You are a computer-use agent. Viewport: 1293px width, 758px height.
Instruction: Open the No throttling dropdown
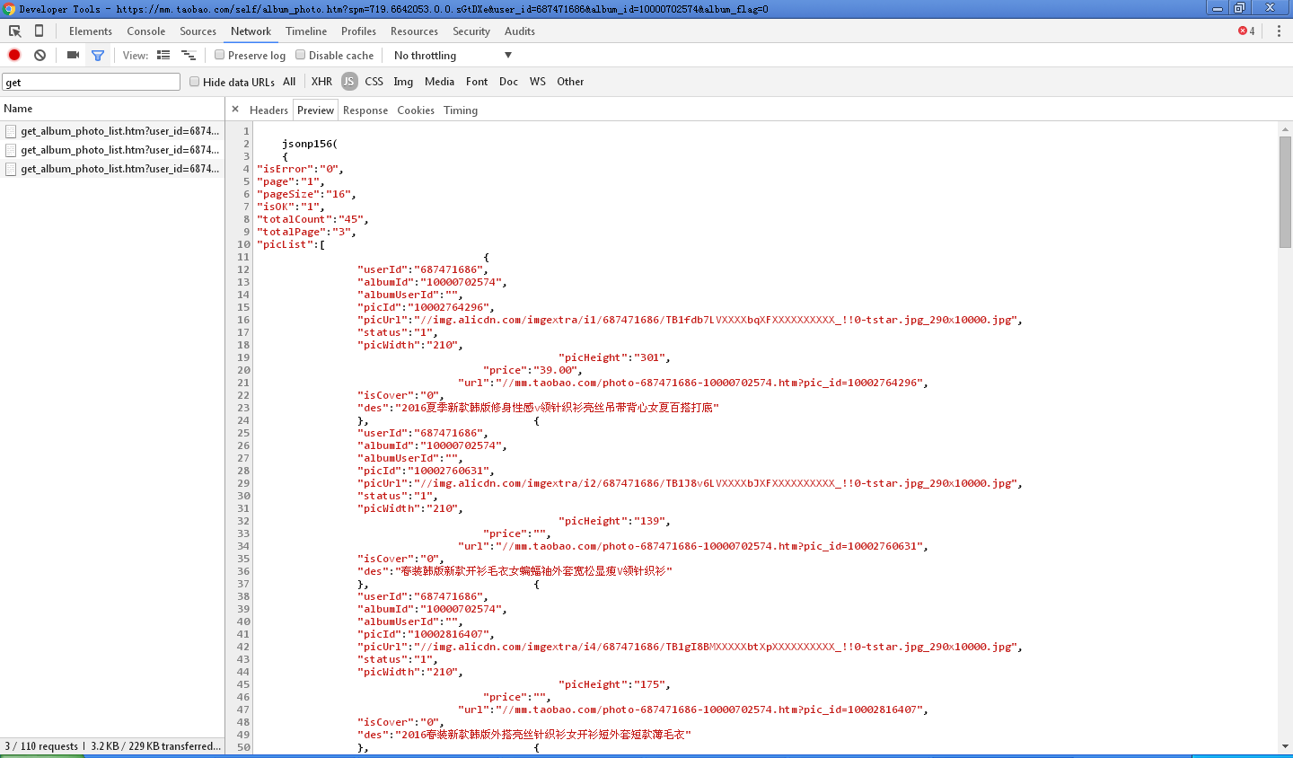pyautogui.click(x=453, y=55)
